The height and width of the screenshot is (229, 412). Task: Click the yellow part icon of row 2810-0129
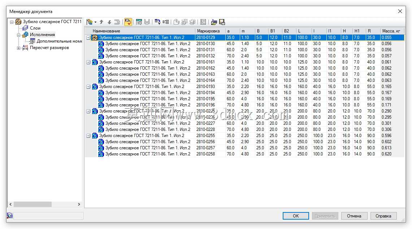[95, 38]
